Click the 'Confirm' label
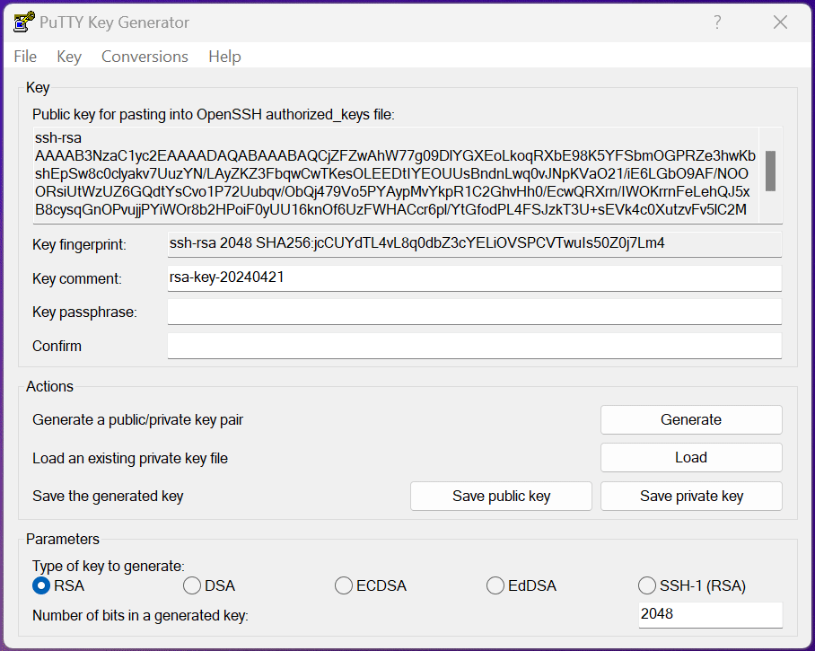This screenshot has height=651, width=815. click(x=57, y=346)
